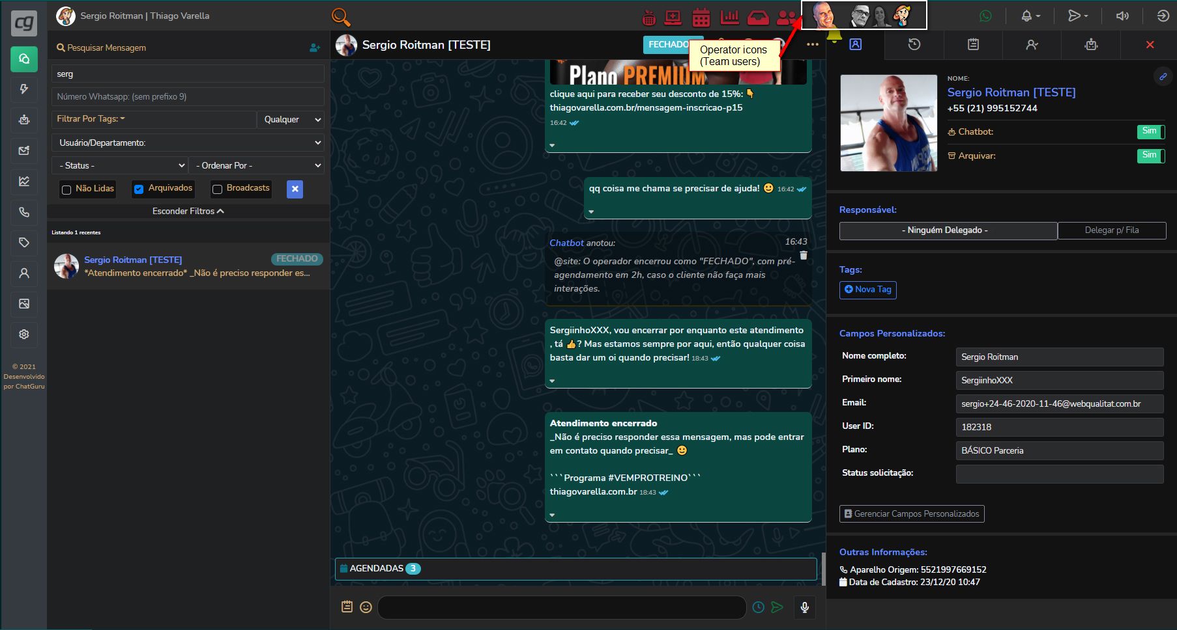Click the green WhatsApp status icon
The image size is (1177, 630).
point(985,16)
